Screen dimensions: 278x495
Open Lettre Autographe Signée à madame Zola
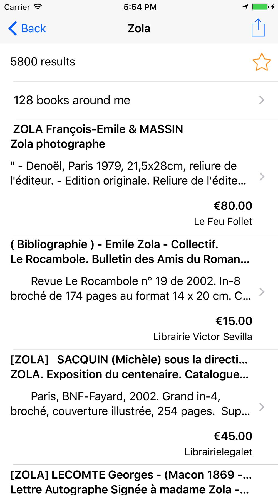(x=130, y=489)
